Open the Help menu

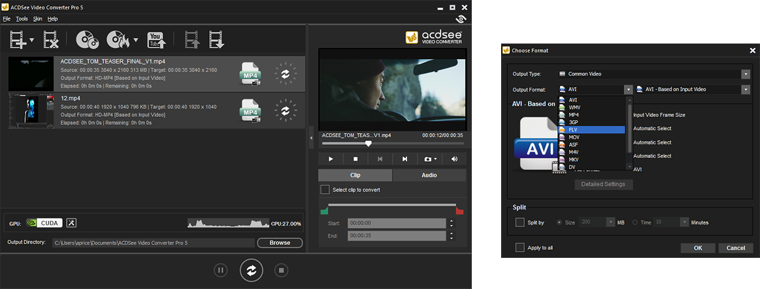tap(52, 19)
